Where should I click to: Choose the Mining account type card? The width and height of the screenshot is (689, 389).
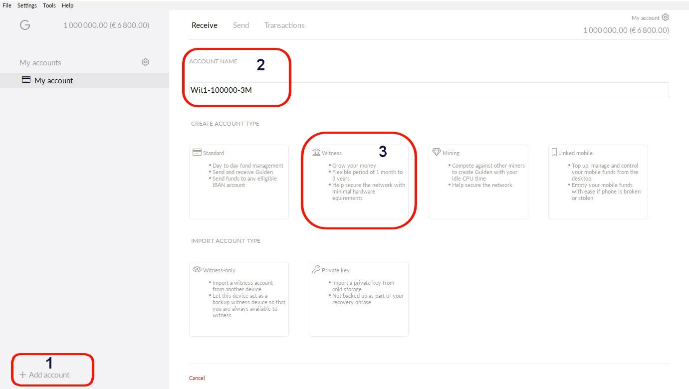478,182
